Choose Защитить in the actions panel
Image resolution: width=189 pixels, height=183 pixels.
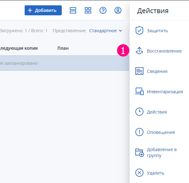157,31
